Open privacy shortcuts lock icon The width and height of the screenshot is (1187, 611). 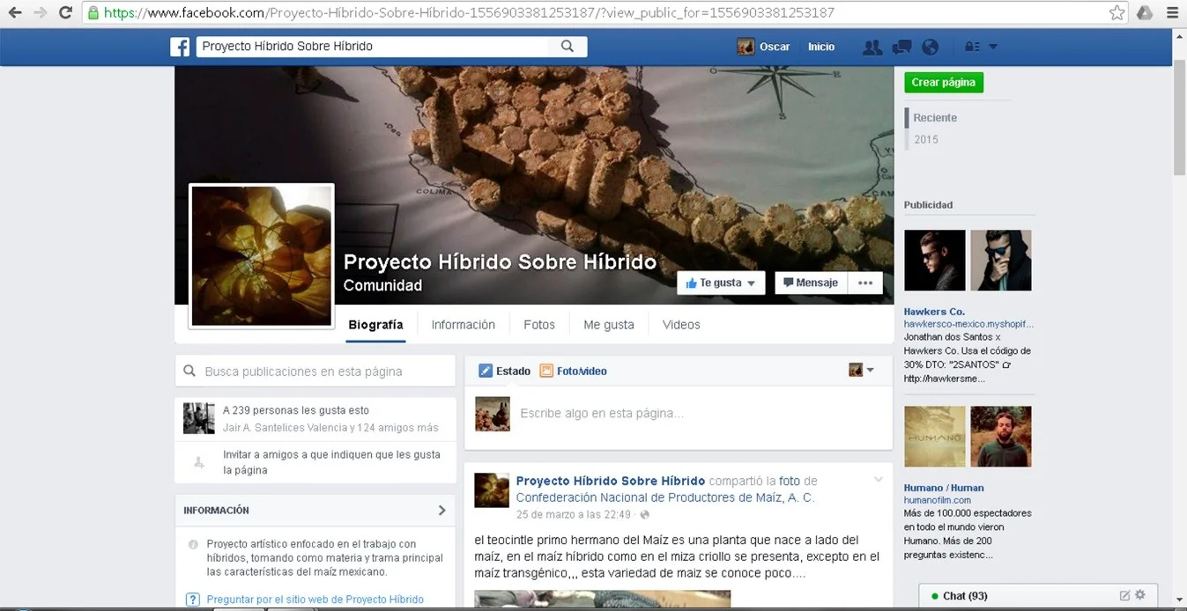point(973,47)
